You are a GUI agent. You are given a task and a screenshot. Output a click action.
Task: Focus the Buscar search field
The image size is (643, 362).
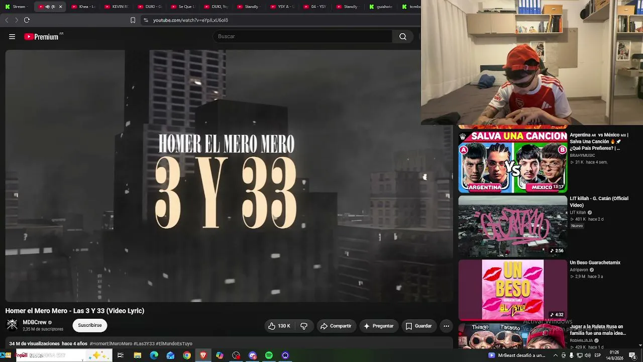303,37
